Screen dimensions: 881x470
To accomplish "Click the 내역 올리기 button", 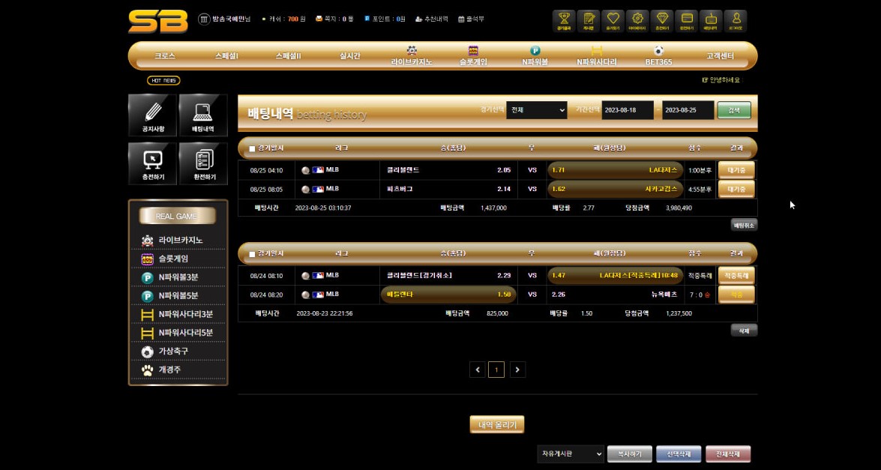I will 497,425.
